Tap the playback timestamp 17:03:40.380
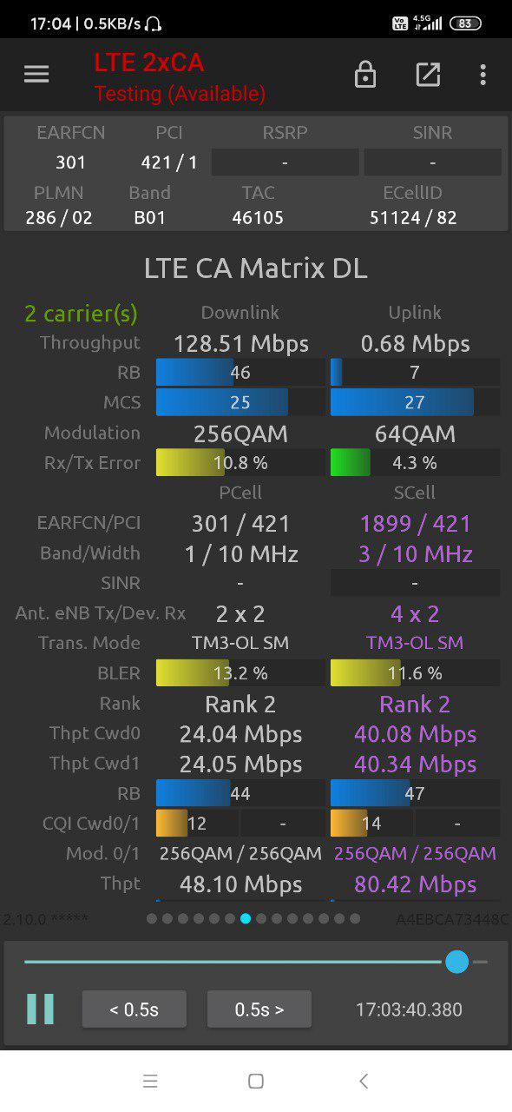 click(409, 1009)
